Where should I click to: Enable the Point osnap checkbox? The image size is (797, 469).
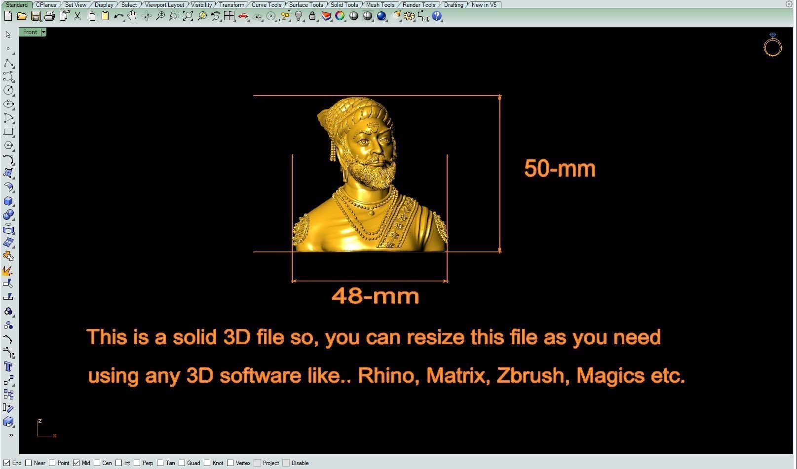(52, 463)
